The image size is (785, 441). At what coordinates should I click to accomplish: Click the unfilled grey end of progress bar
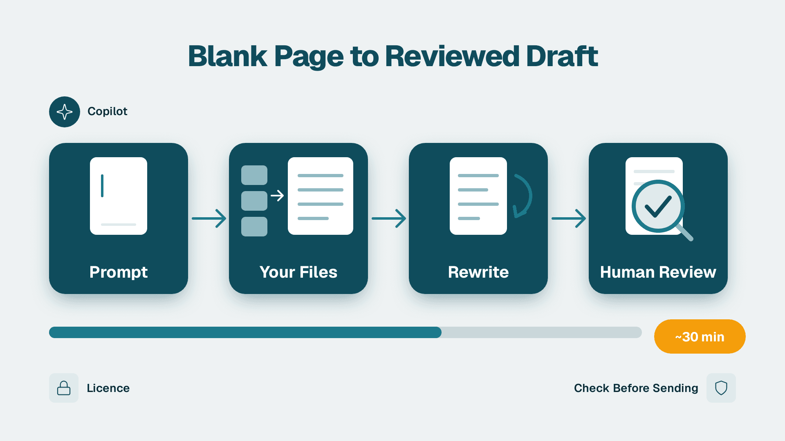[542, 332]
